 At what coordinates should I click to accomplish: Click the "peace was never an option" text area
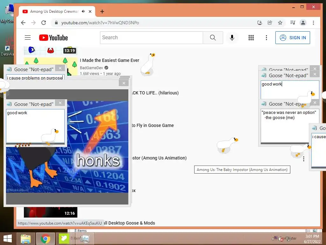tap(290, 126)
